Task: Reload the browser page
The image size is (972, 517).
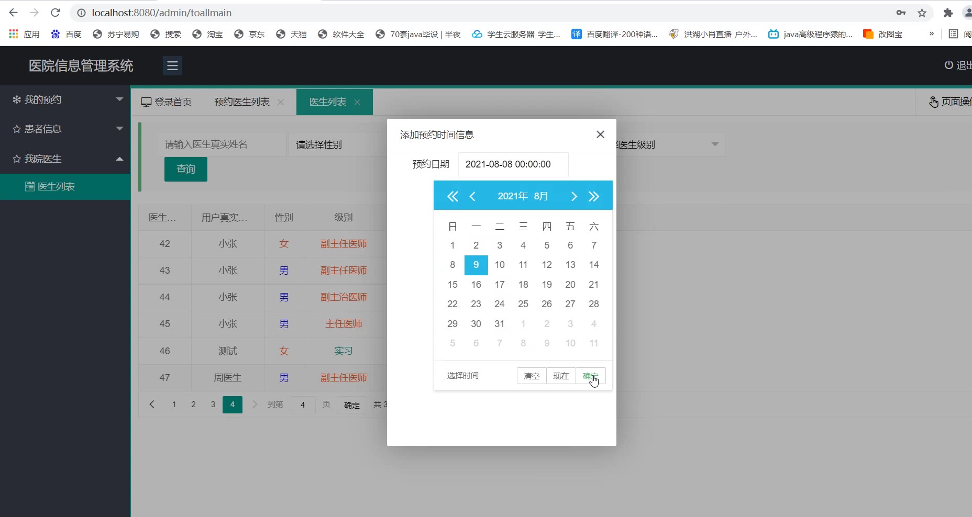Action: tap(56, 13)
